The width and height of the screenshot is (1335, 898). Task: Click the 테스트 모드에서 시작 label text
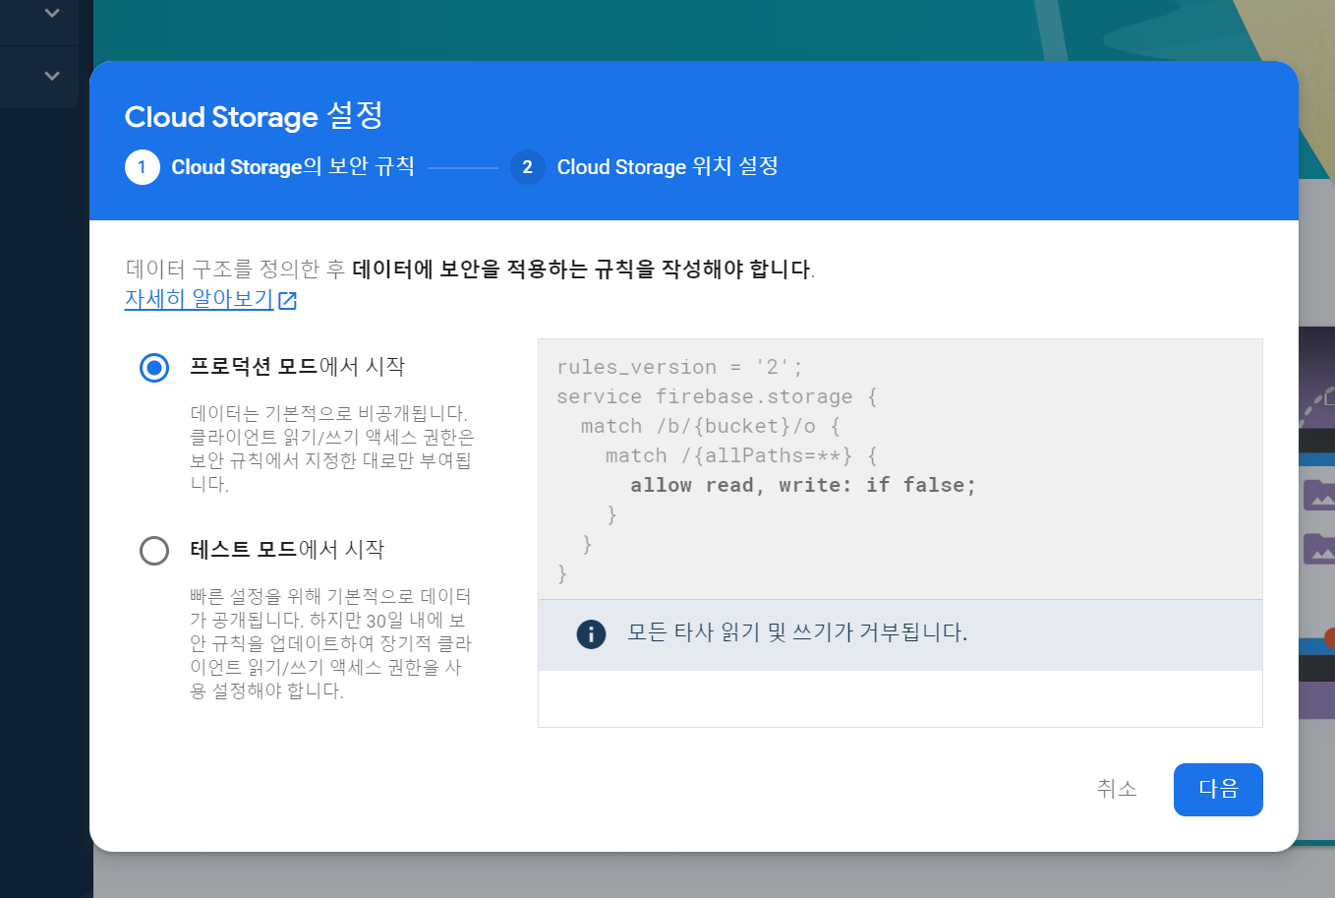[287, 550]
